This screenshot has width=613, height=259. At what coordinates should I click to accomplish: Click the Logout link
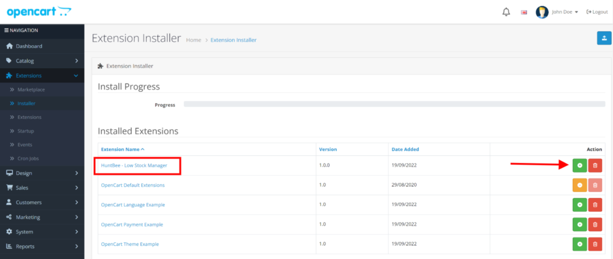(x=597, y=12)
